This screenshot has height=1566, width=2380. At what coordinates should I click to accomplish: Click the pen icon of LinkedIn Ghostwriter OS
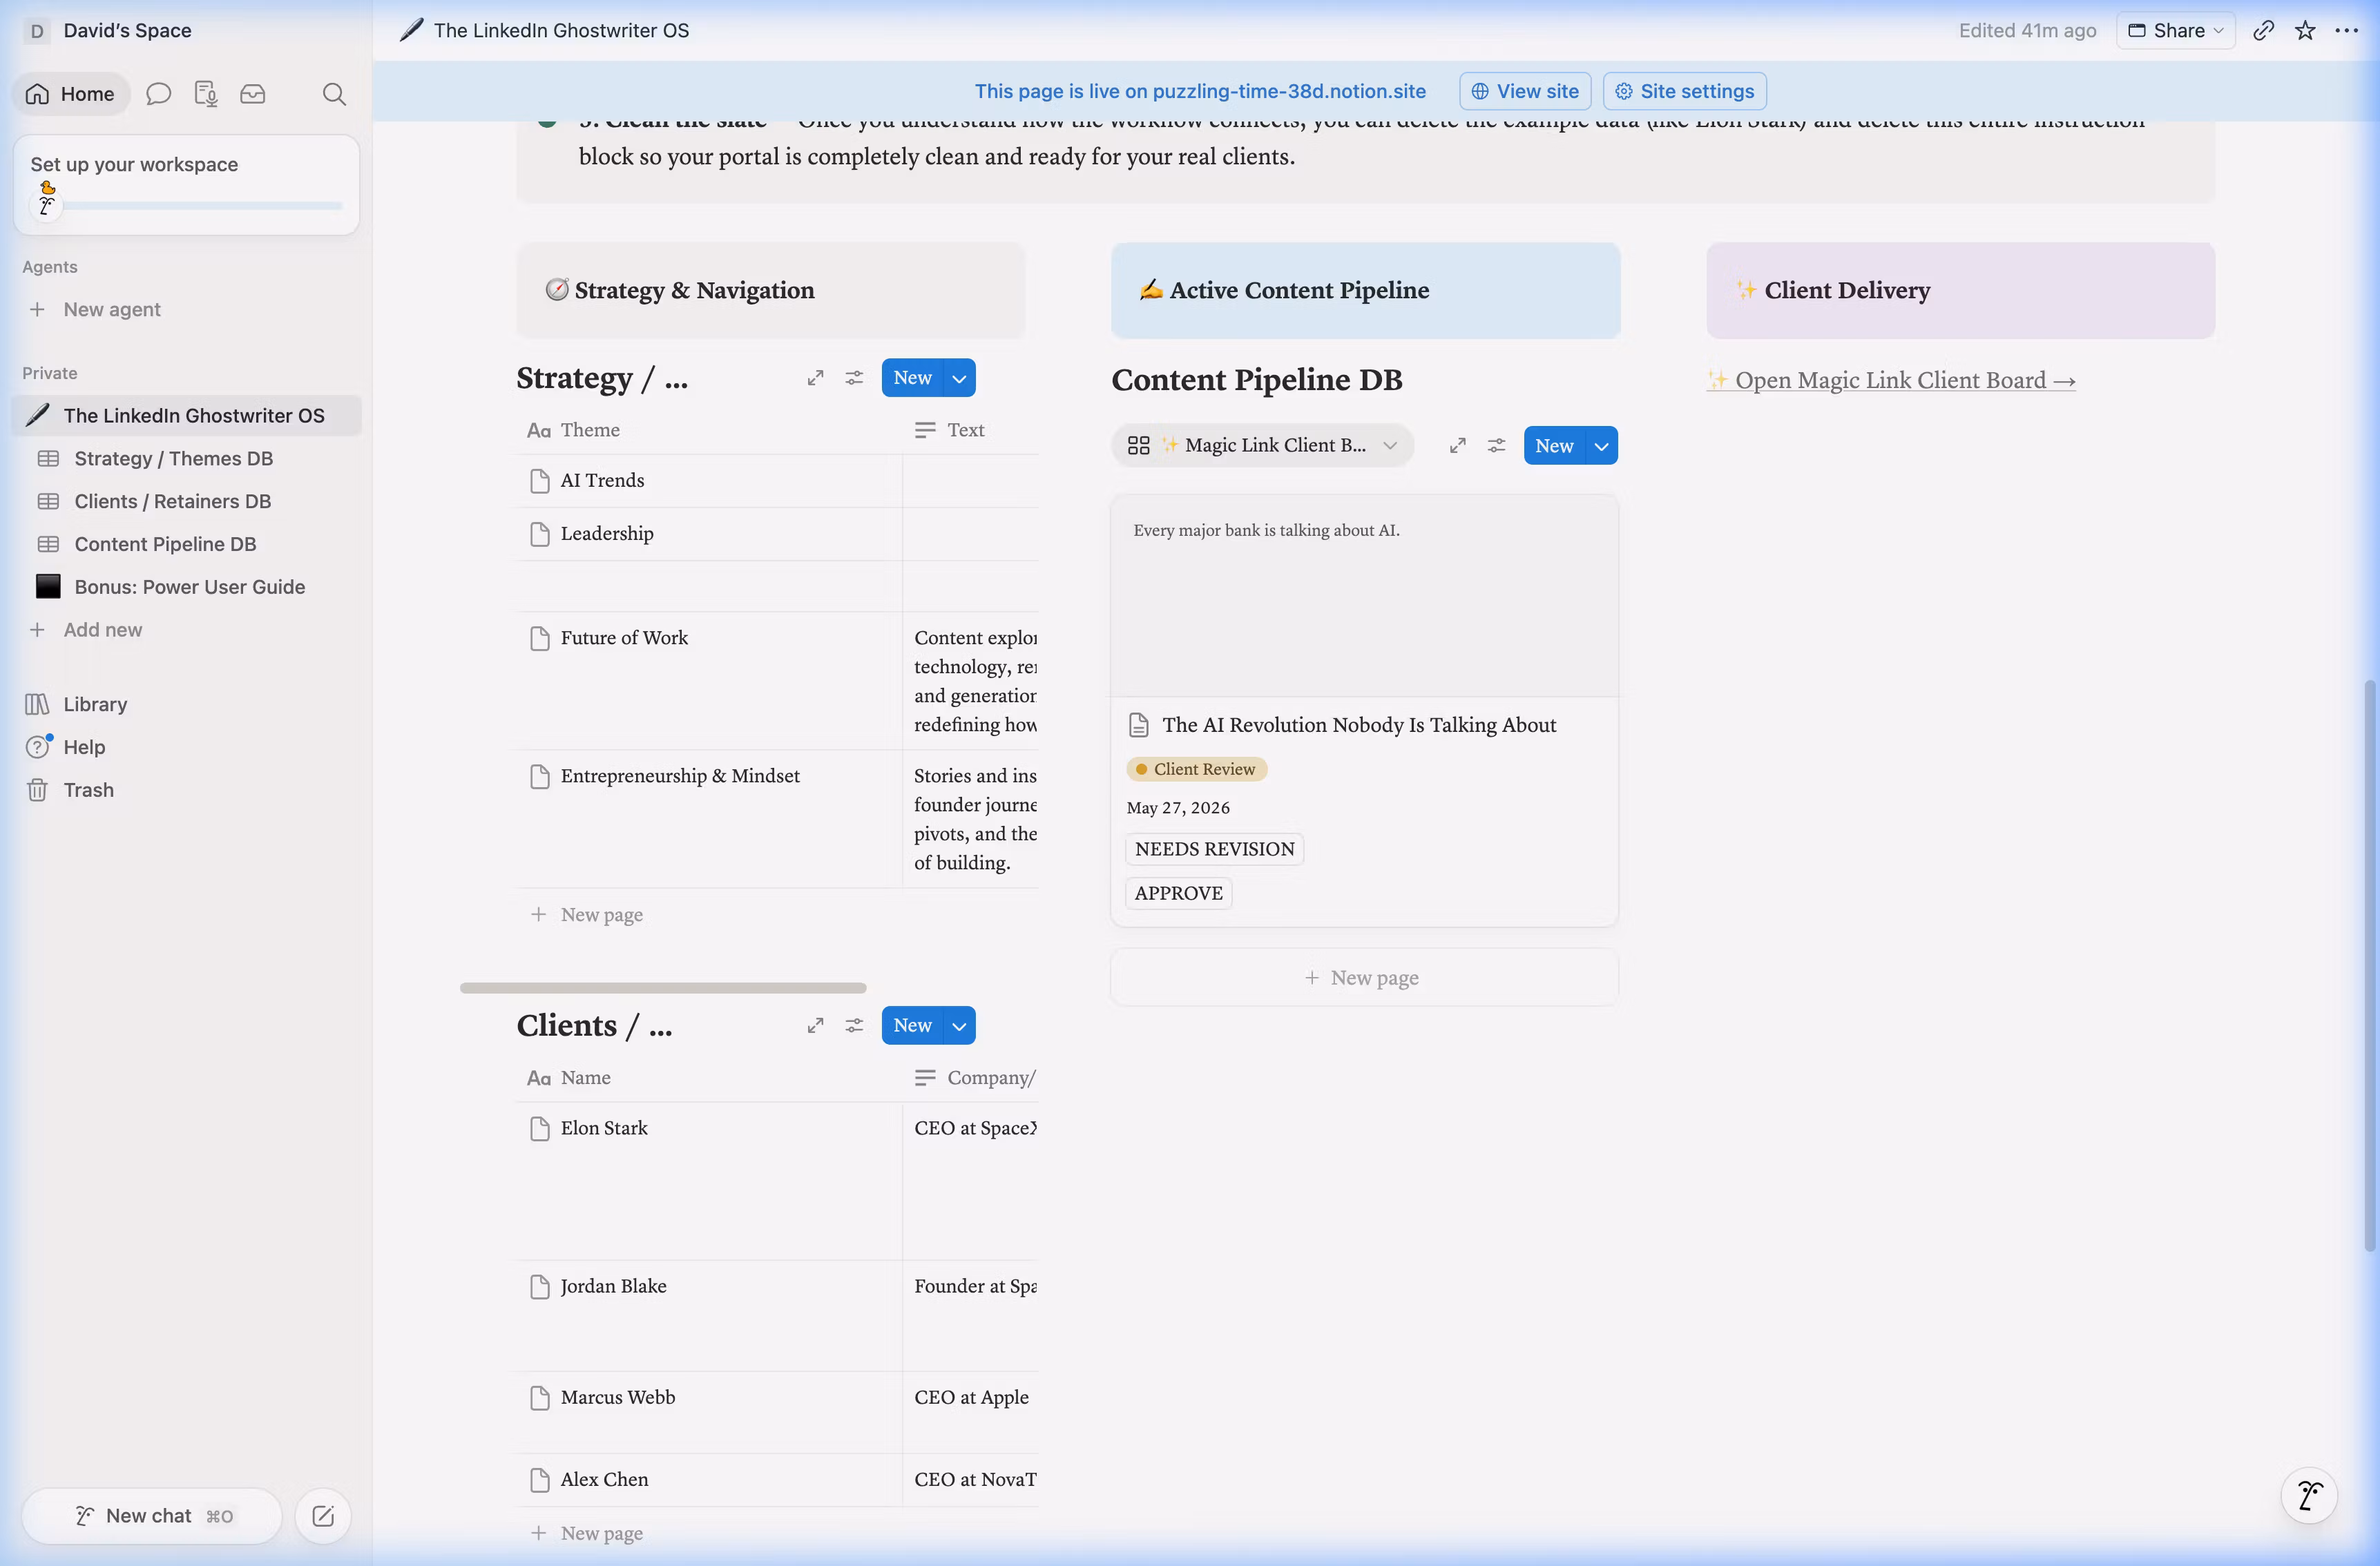click(x=37, y=415)
